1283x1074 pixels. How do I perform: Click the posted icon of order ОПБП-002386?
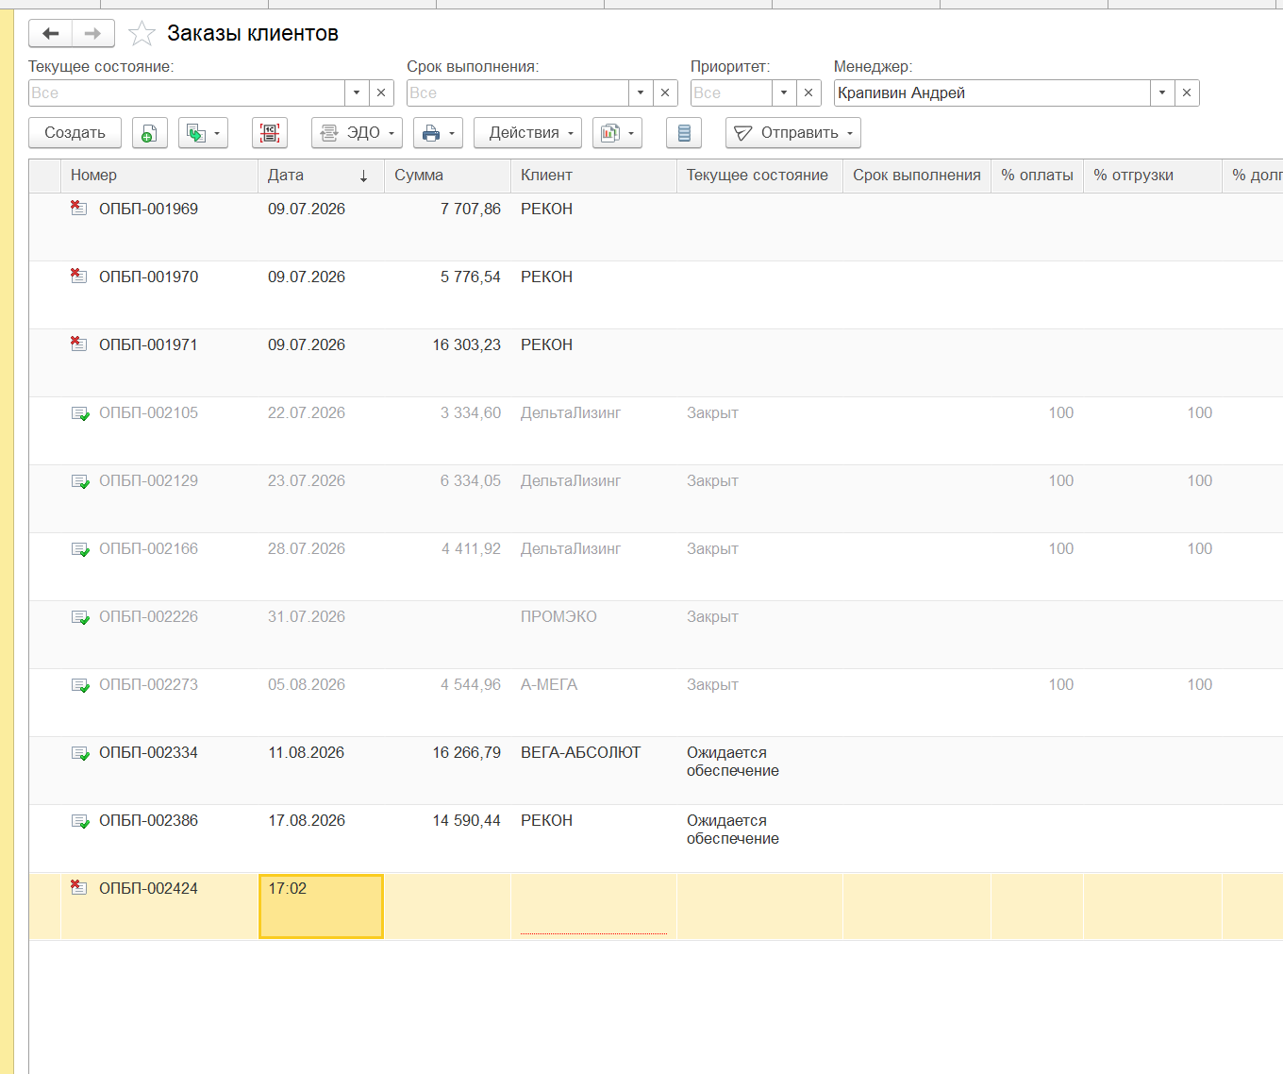point(80,821)
